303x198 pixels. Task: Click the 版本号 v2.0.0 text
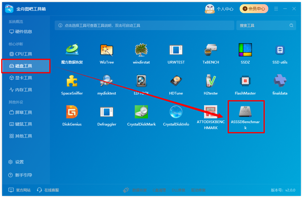283,190
